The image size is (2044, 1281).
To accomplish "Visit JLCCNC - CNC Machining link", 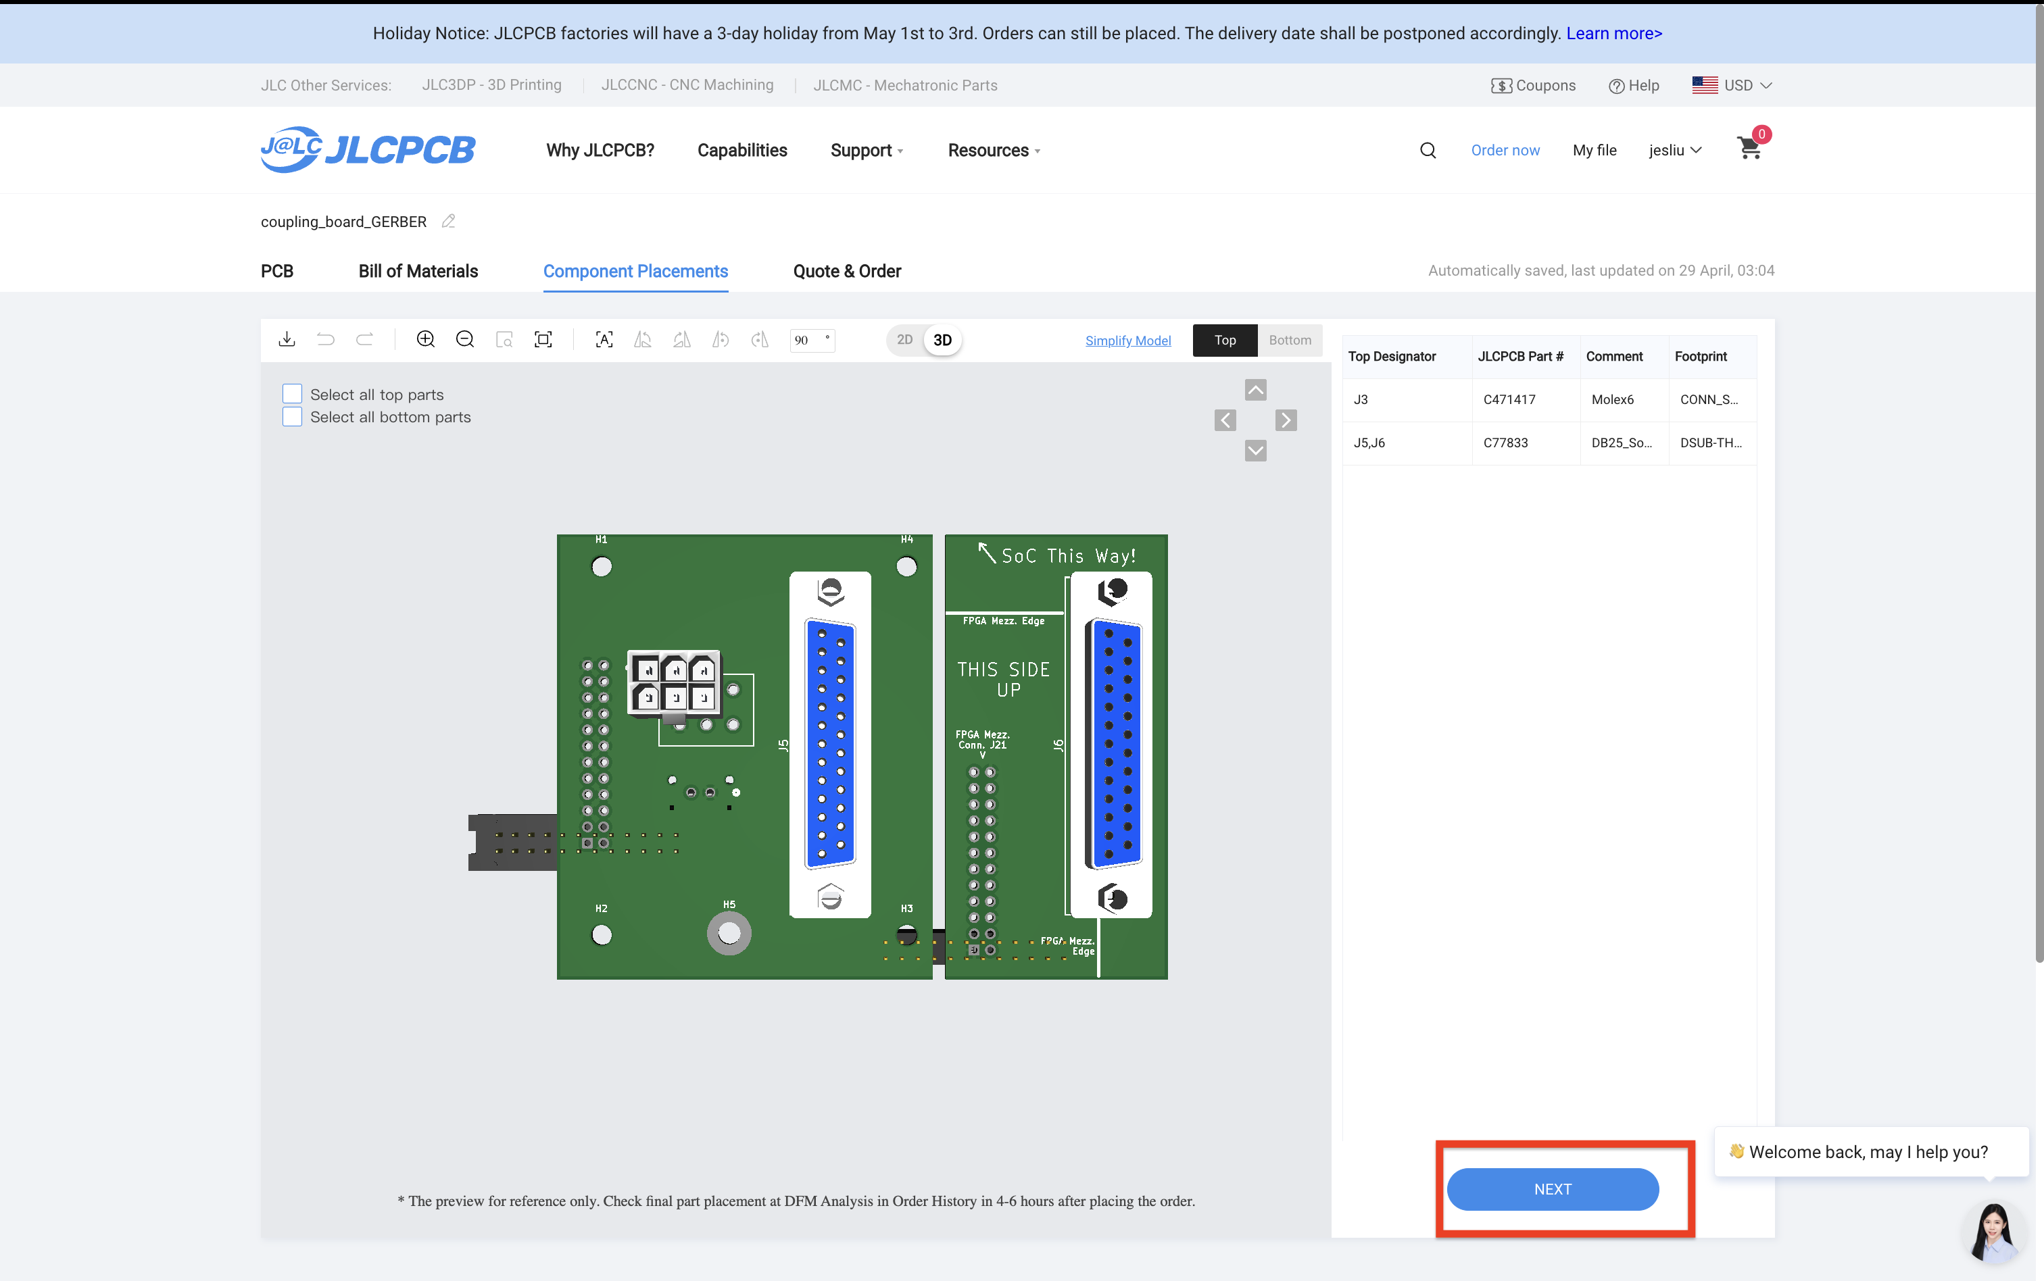I will pyautogui.click(x=687, y=84).
